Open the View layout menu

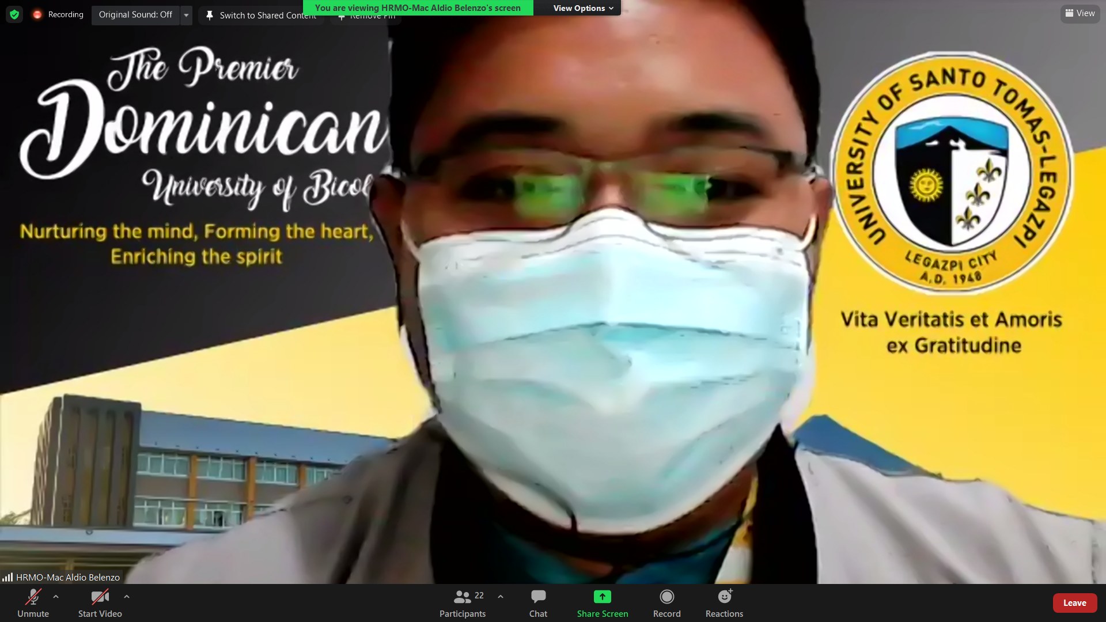1080,13
